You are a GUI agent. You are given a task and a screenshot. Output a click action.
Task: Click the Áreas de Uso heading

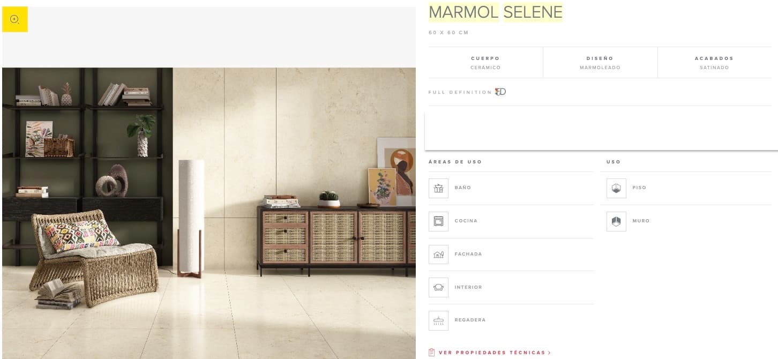click(455, 162)
